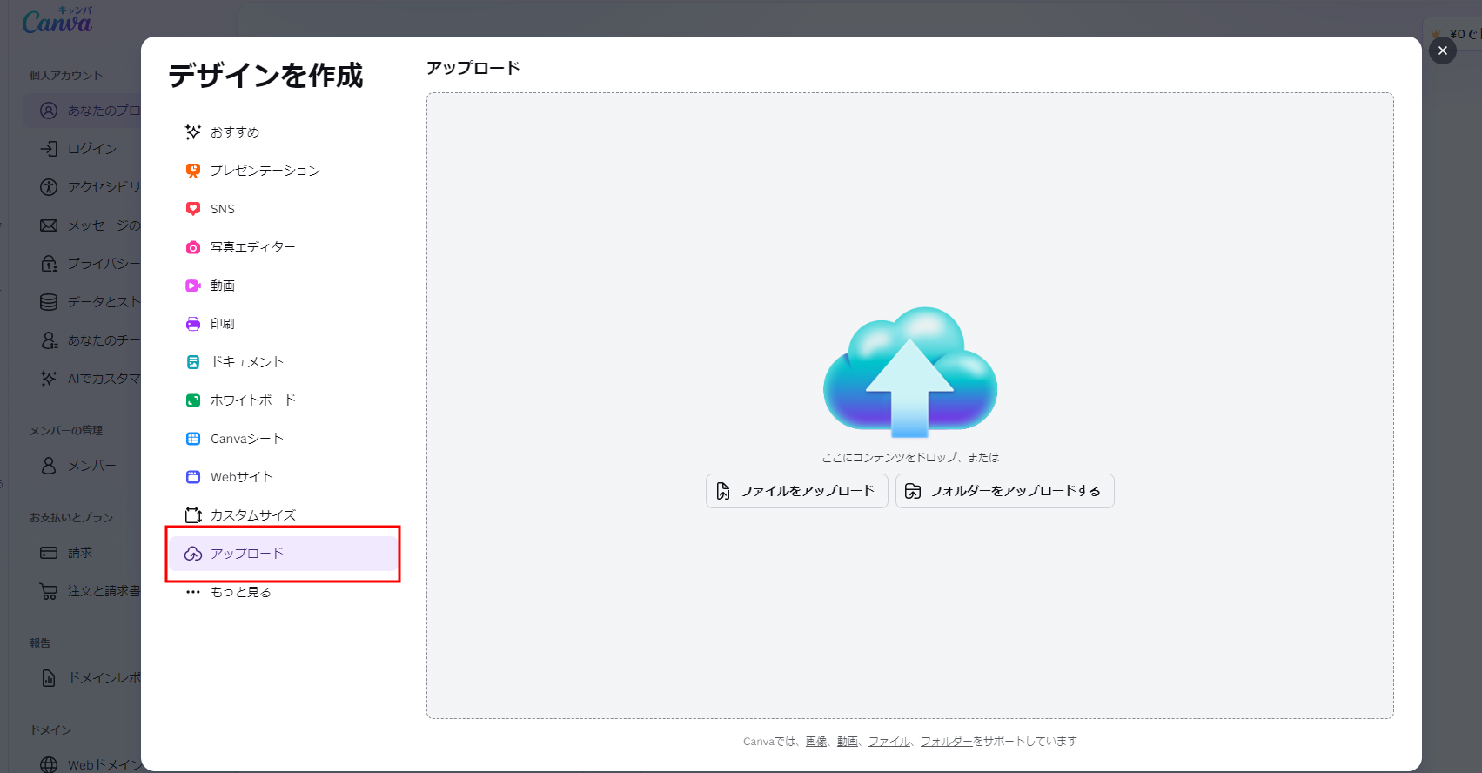The image size is (1482, 773).
Task: Click the Canva logo in the background page
Action: (x=57, y=20)
